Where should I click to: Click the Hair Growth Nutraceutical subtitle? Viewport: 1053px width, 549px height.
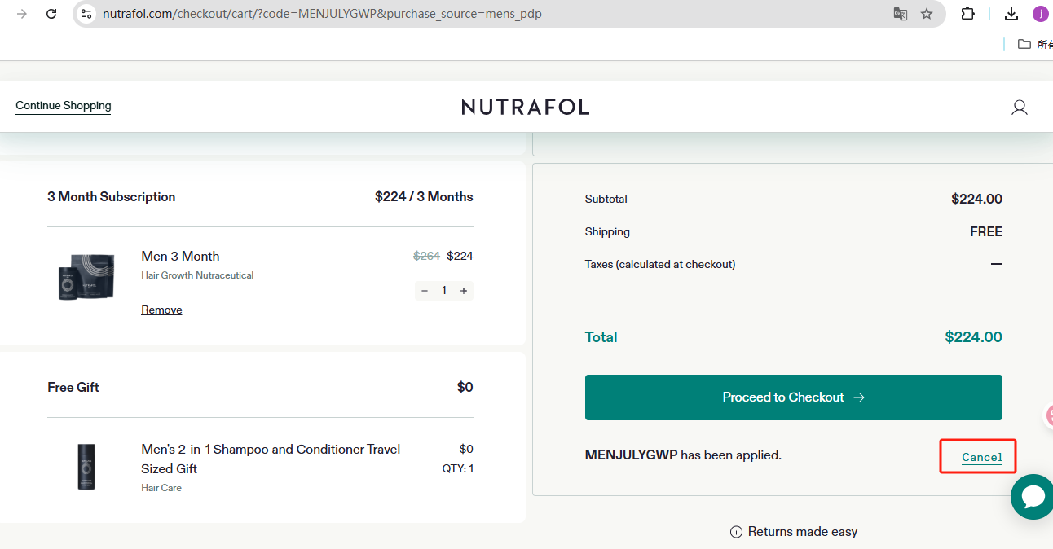coord(197,275)
